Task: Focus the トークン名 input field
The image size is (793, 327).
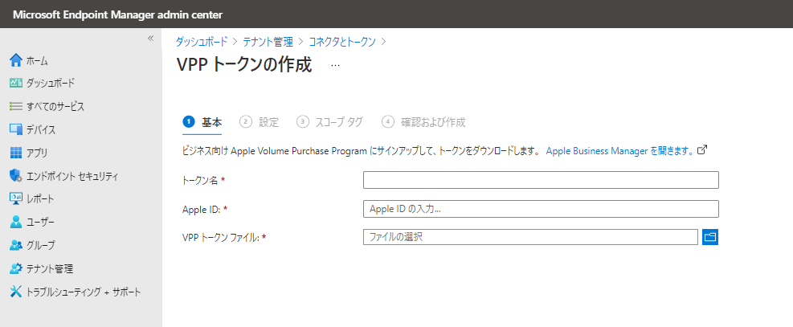Action: tap(541, 180)
